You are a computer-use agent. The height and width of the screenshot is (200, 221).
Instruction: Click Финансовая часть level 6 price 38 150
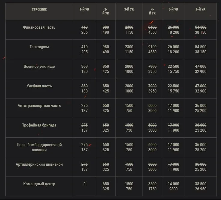click(x=201, y=32)
